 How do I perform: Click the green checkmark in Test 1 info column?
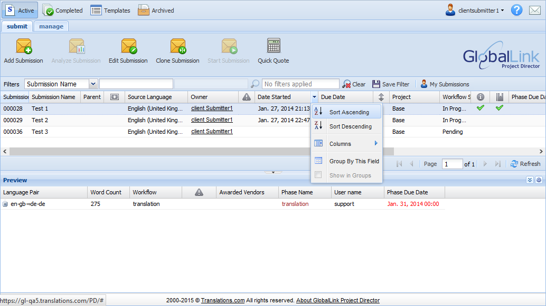pos(481,108)
